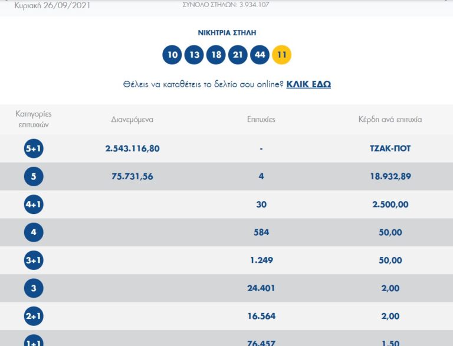
Task: Click the yellow Joker number 11 ball
Action: (281, 55)
